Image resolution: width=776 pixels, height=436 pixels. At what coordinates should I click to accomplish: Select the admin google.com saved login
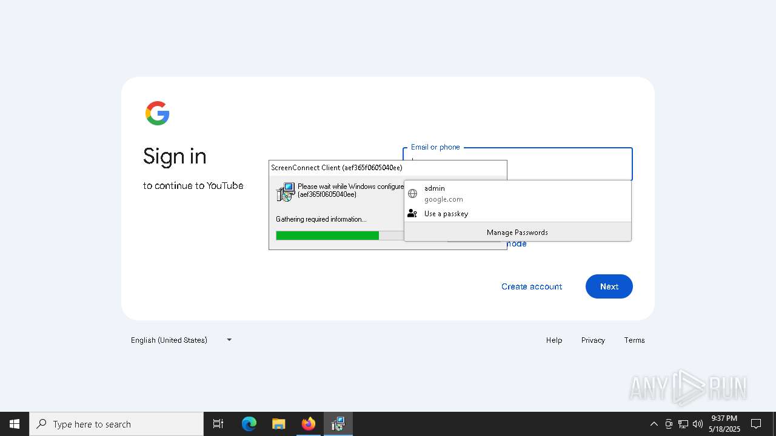pos(517,194)
